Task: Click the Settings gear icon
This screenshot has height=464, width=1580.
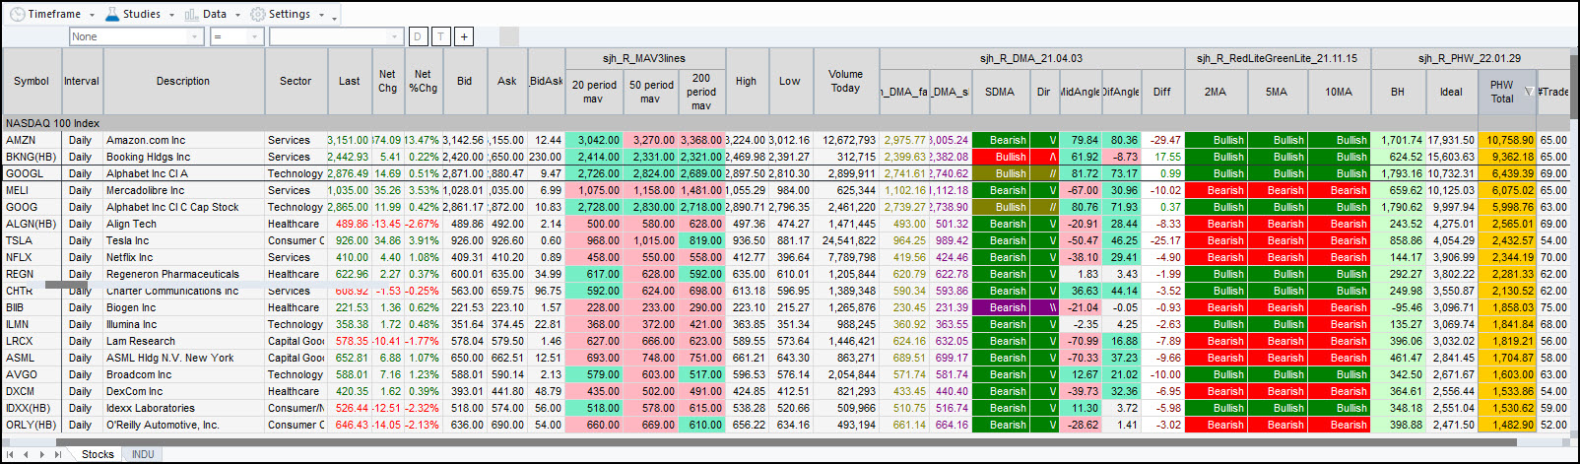Action: 257,14
